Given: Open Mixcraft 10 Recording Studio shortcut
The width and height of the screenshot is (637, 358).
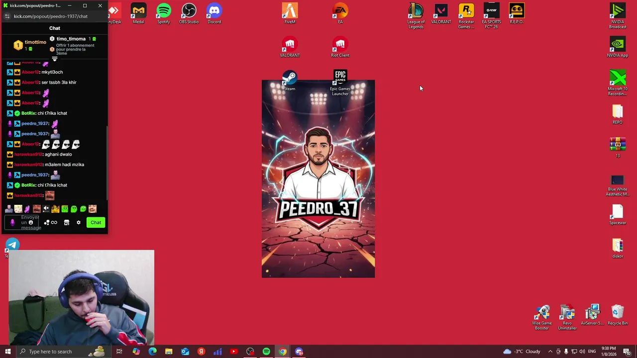Looking at the screenshot, I should tap(618, 83).
